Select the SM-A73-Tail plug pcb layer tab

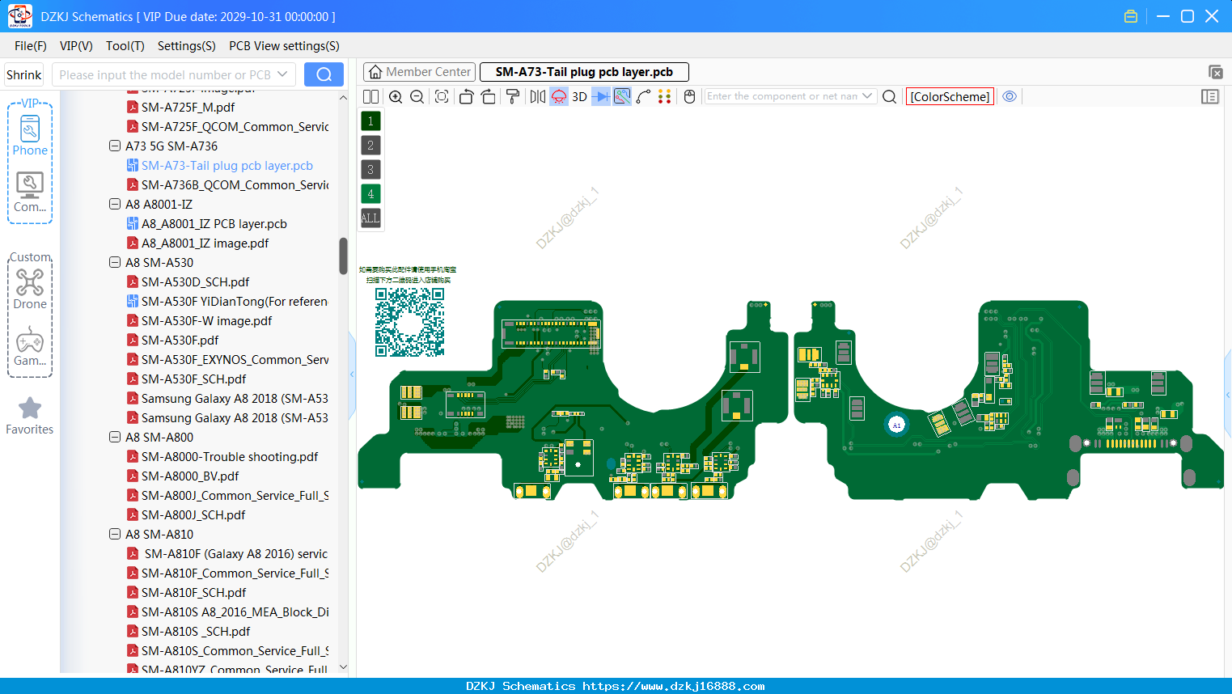pos(584,72)
